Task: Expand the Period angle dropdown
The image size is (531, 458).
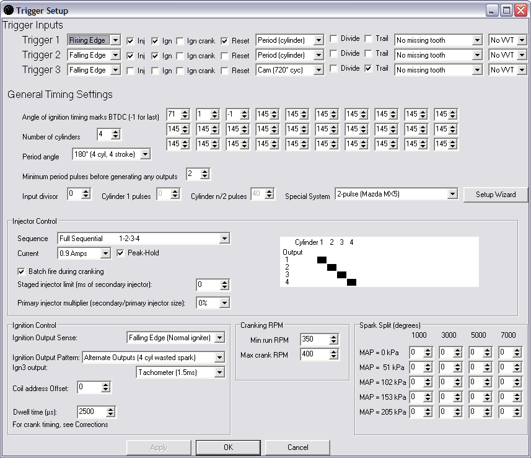Action: click(x=145, y=154)
